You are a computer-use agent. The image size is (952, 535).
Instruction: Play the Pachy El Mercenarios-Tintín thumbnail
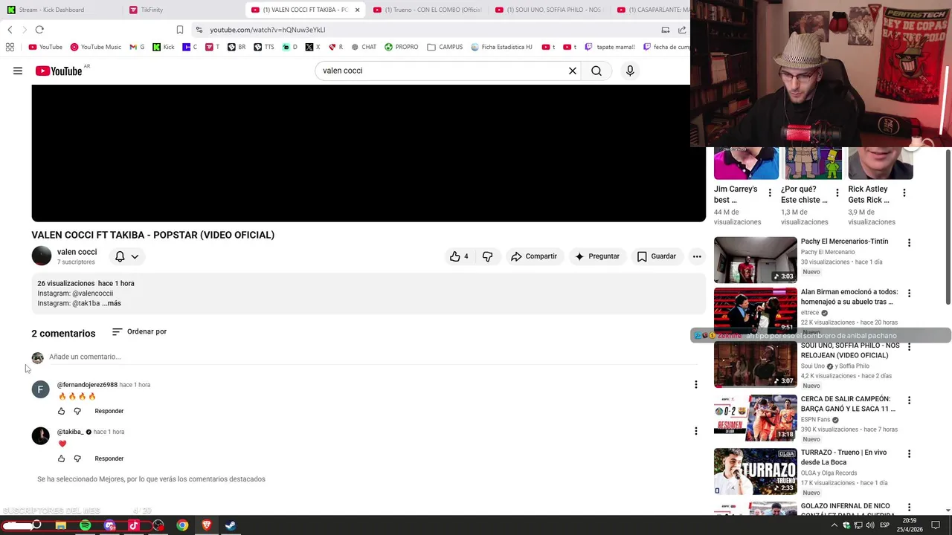coord(755,260)
